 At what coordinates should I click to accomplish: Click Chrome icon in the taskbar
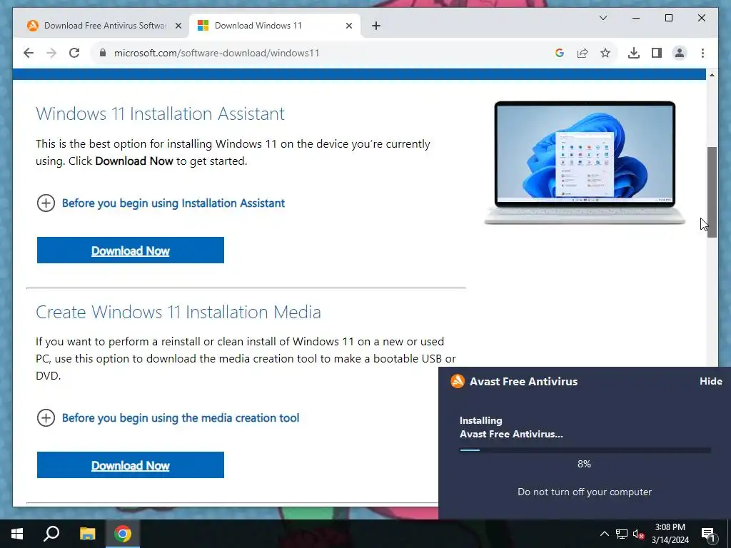[123, 534]
